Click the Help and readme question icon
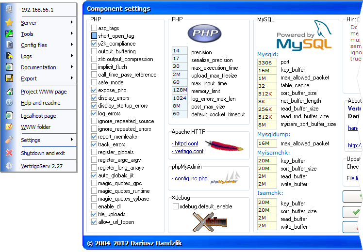The width and height of the screenshot is (363, 252). click(x=9, y=102)
